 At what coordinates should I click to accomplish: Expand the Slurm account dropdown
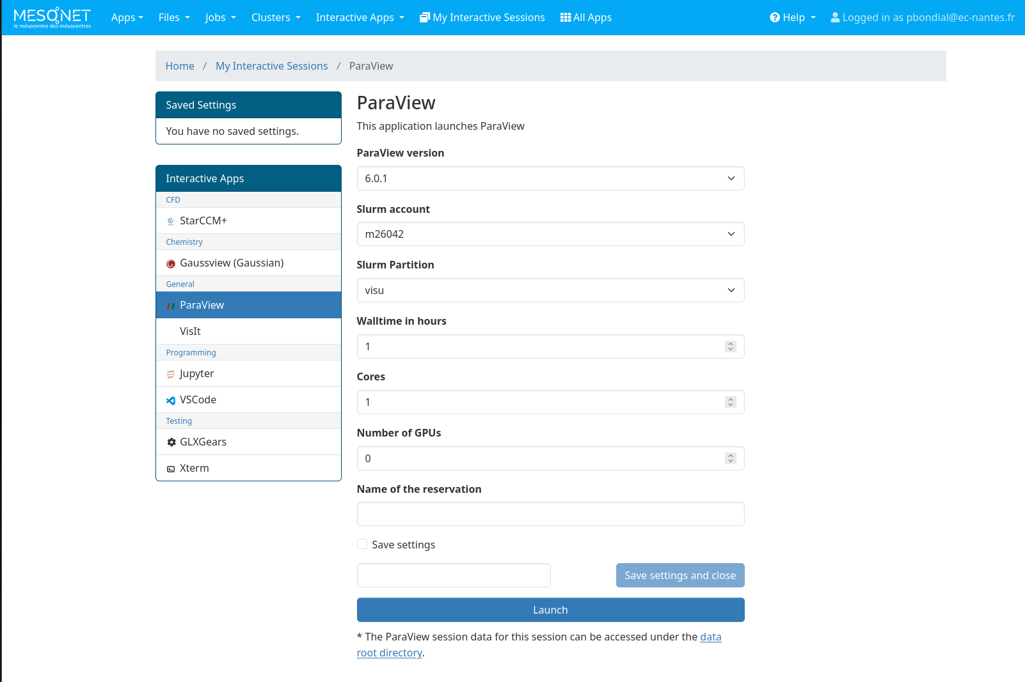550,234
